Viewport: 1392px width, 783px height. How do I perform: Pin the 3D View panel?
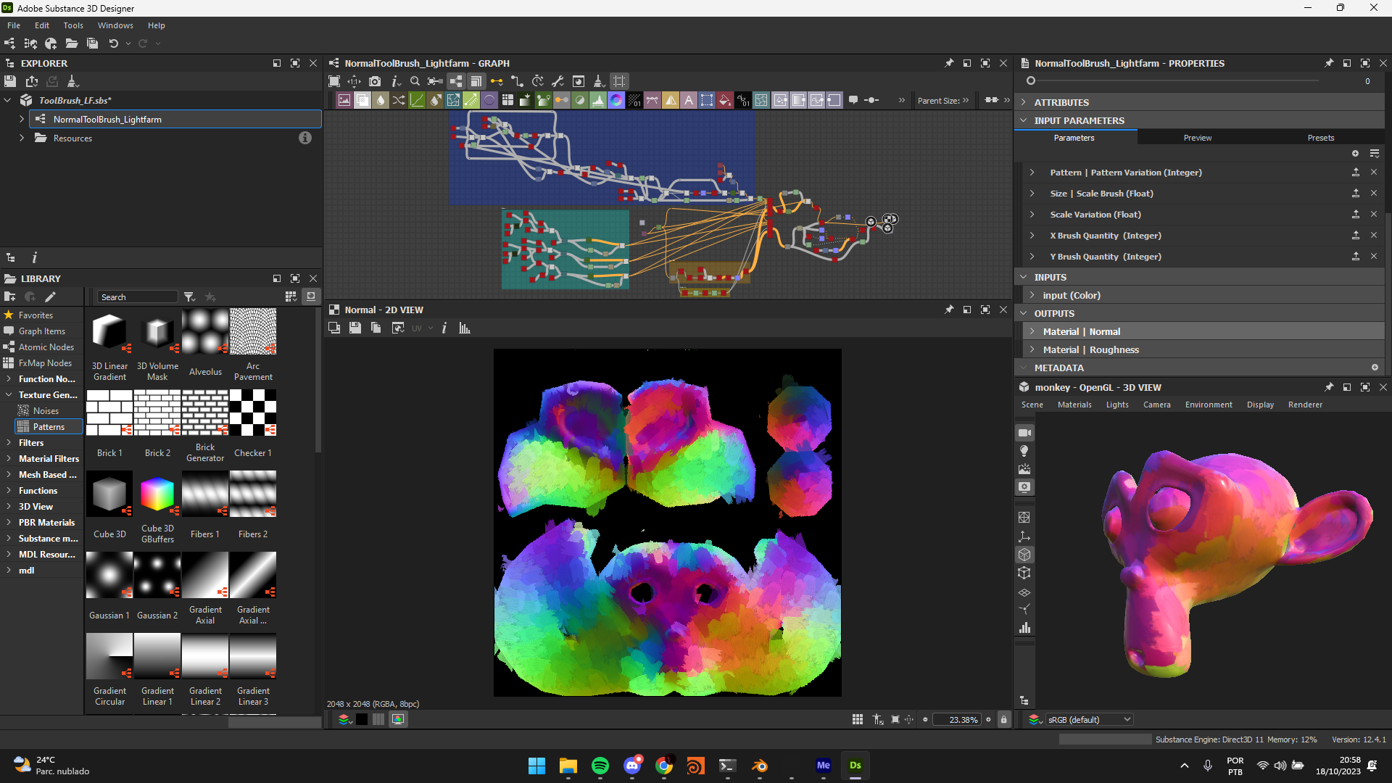tap(1329, 387)
